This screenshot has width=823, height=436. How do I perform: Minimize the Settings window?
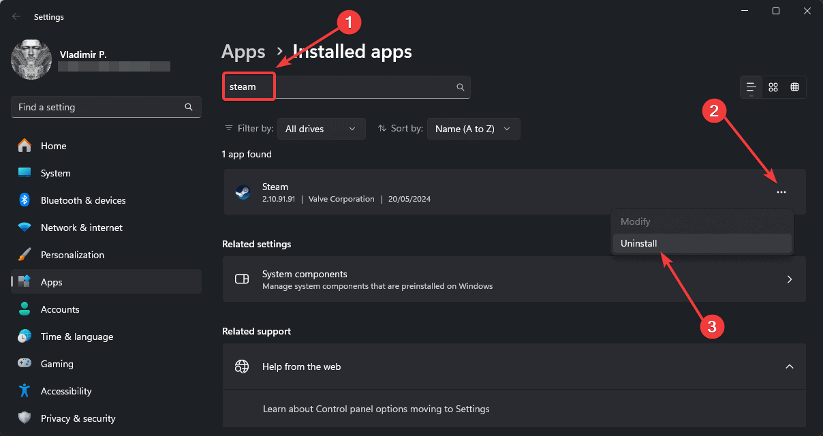point(743,11)
